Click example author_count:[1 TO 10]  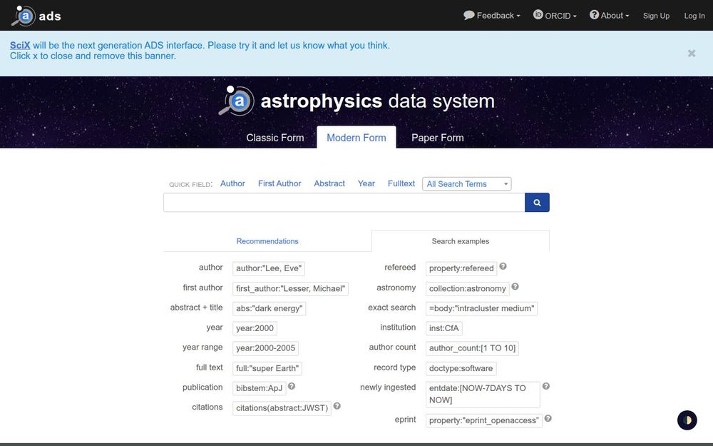point(473,348)
